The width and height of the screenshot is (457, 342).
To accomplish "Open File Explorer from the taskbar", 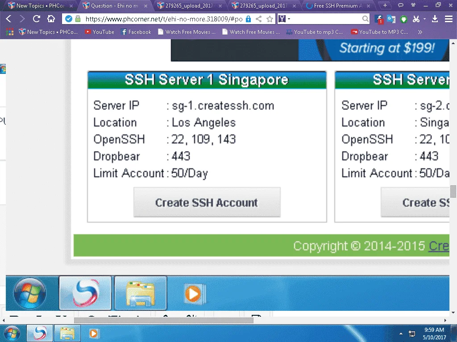I will (67, 333).
